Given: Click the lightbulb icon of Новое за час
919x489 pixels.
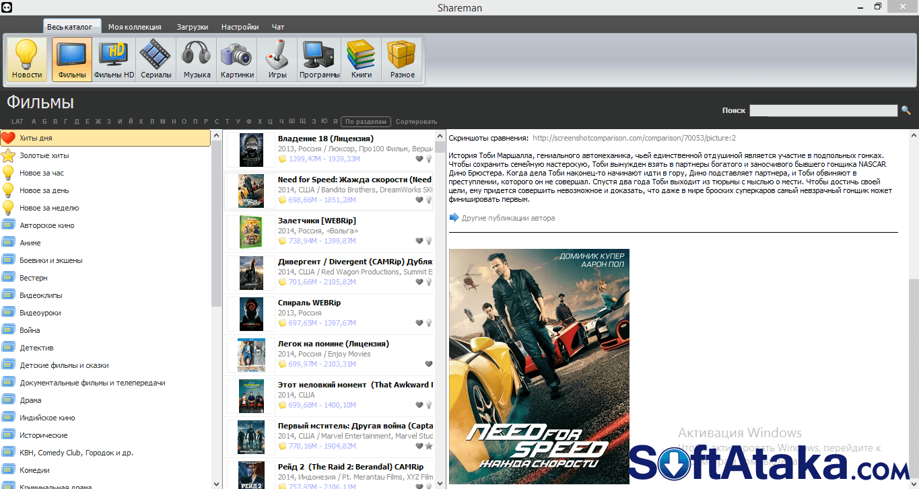Looking at the screenshot, I should click(8, 173).
